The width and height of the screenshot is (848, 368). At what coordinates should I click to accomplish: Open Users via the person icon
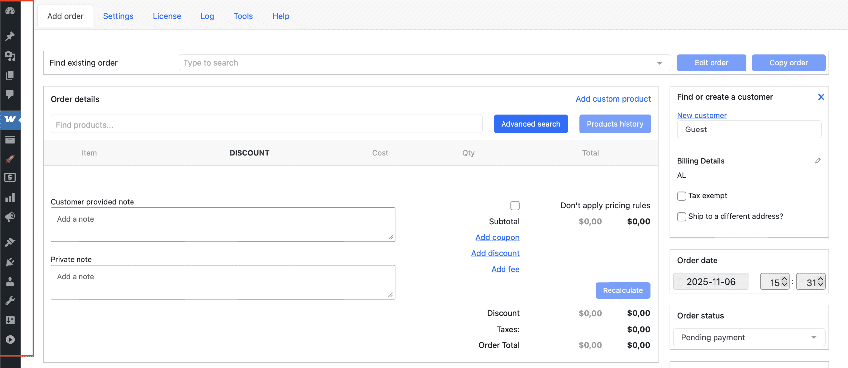coord(10,282)
